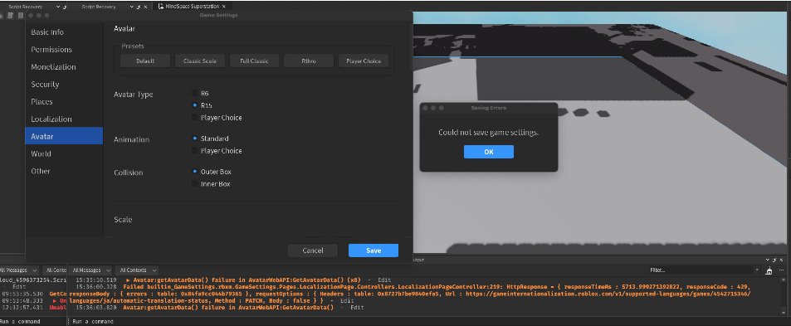Open the Permissions settings page
The height and width of the screenshot is (326, 791).
tap(64, 50)
